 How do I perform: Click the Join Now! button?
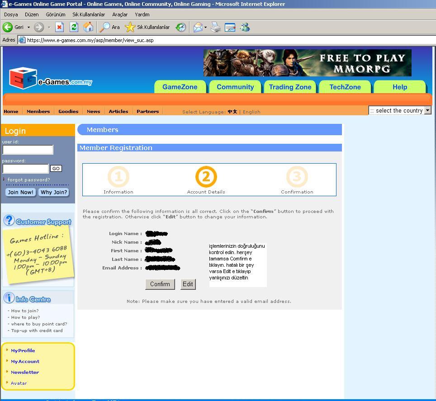tap(20, 192)
